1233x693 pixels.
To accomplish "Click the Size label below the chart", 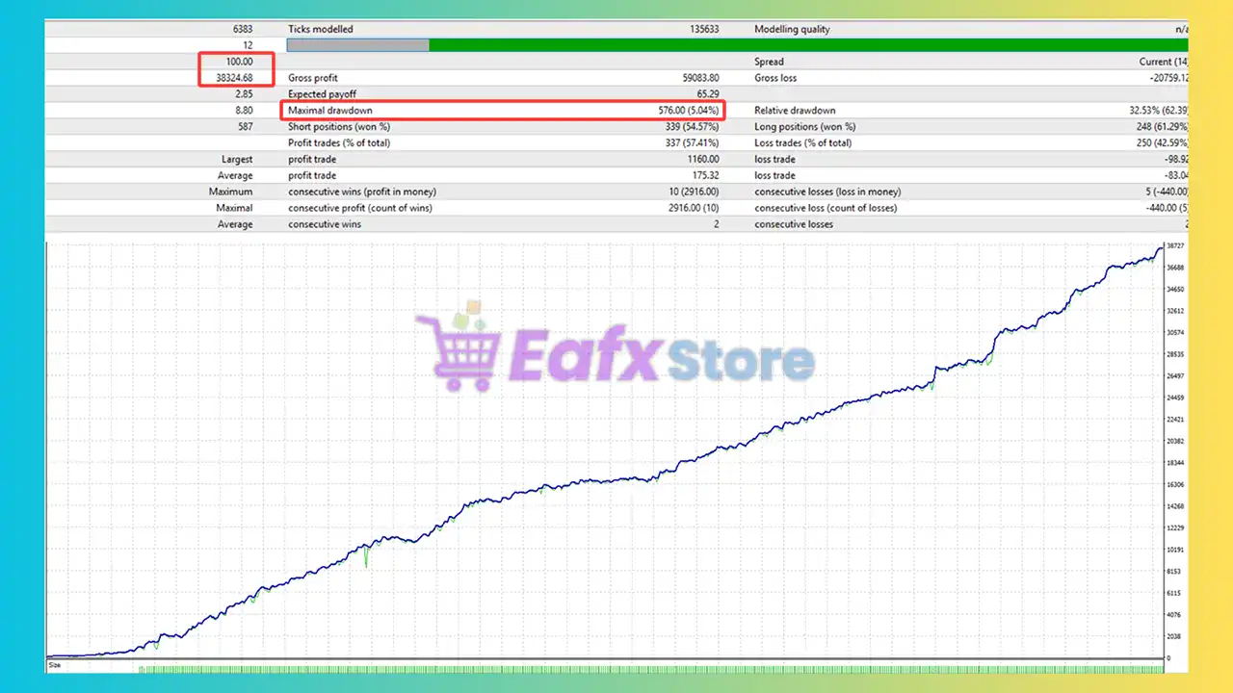I will [55, 665].
